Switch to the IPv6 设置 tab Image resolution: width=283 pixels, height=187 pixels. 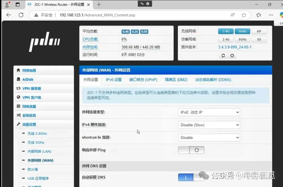coord(113,80)
